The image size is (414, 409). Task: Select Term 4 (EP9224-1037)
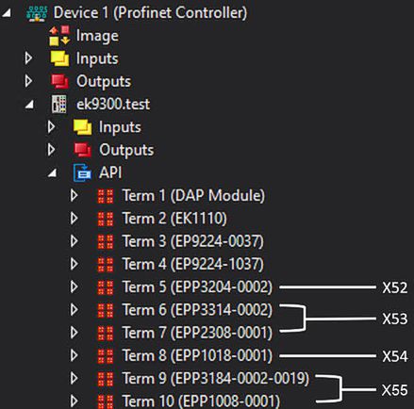(193, 264)
